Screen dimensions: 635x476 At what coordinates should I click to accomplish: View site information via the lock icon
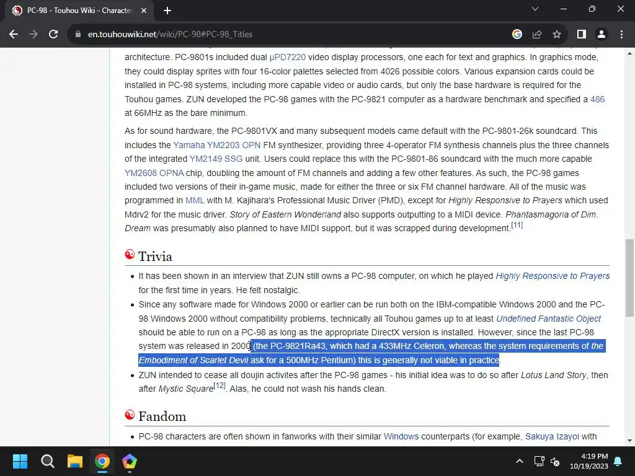(x=78, y=35)
